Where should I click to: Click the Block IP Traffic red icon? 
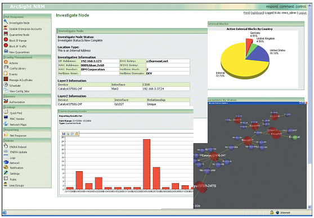click(6, 46)
